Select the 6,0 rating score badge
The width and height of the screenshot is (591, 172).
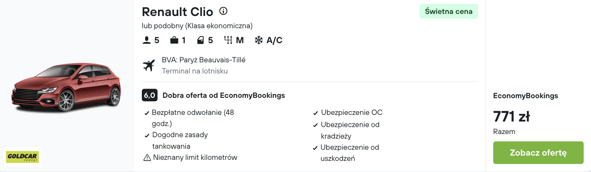click(x=149, y=95)
